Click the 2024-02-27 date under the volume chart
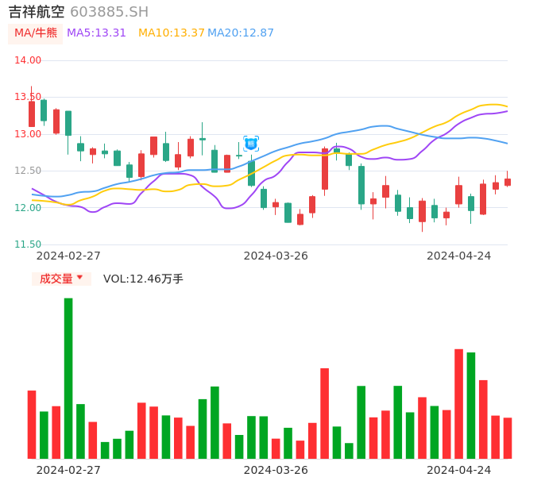Image resolution: width=545 pixels, height=481 pixels. 68,469
